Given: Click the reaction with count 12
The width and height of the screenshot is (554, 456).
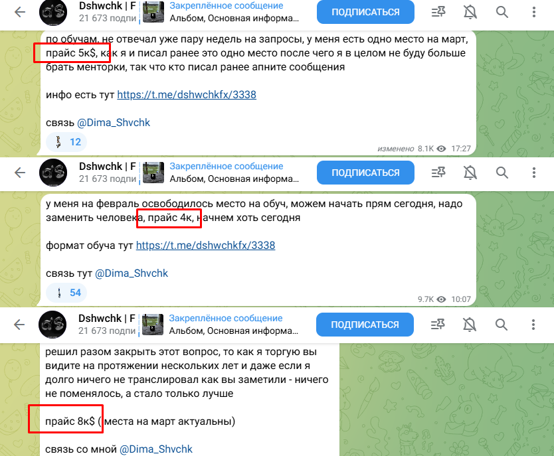Looking at the screenshot, I should (66, 142).
